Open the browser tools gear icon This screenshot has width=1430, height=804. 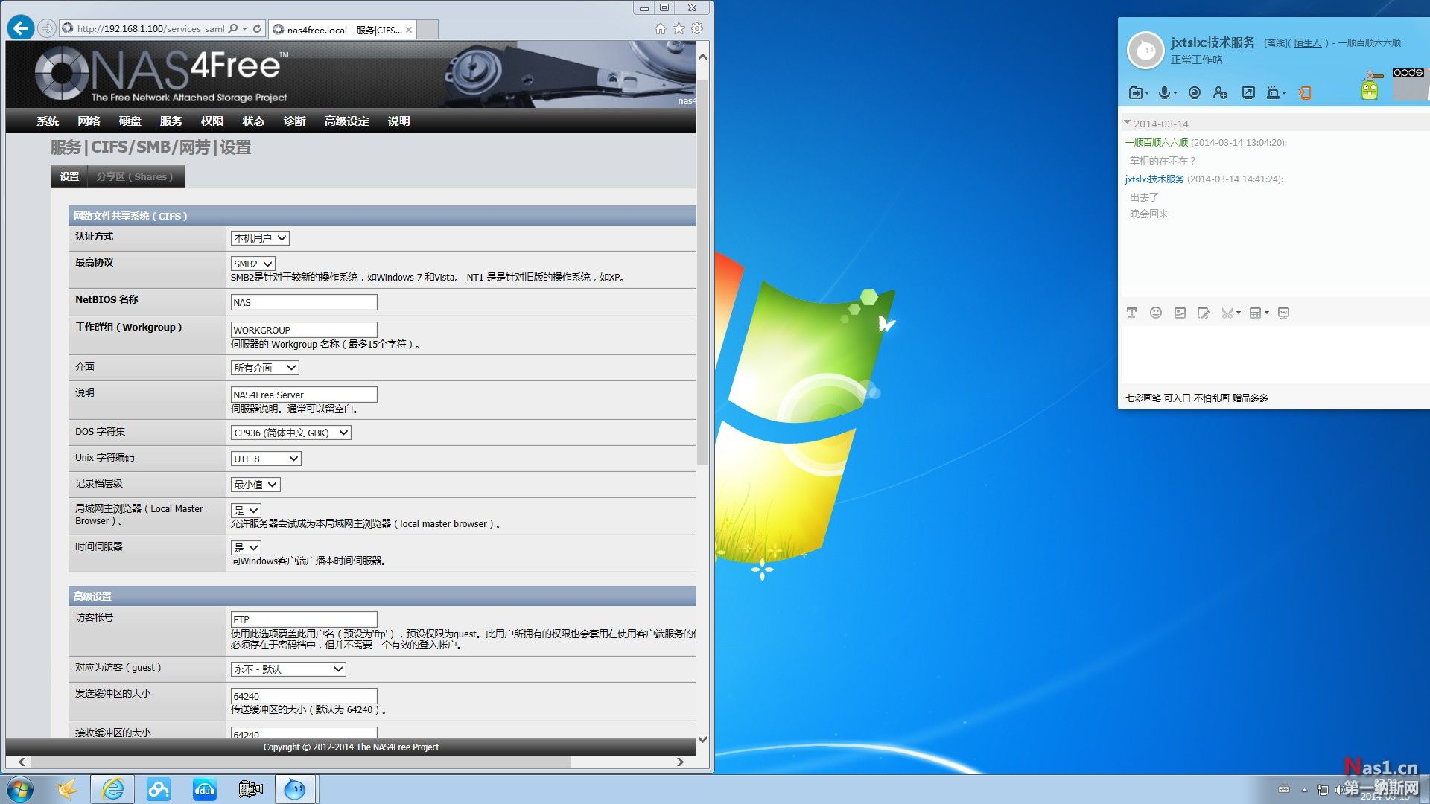697,28
